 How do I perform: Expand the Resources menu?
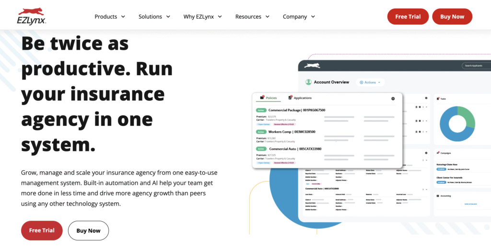pos(252,17)
